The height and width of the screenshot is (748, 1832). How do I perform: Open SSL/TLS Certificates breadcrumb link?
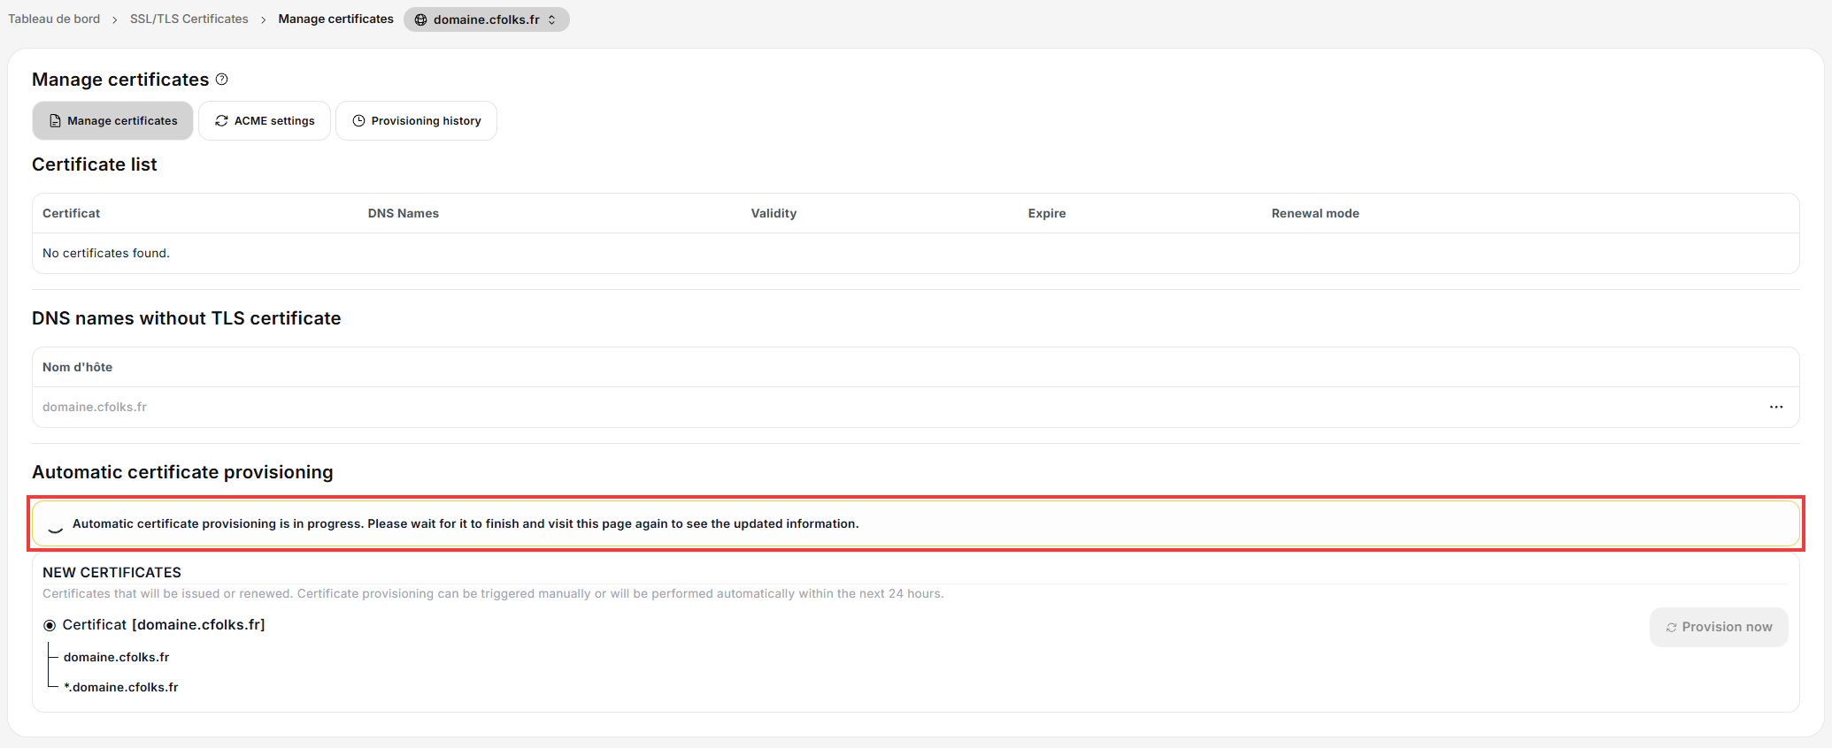(x=189, y=19)
